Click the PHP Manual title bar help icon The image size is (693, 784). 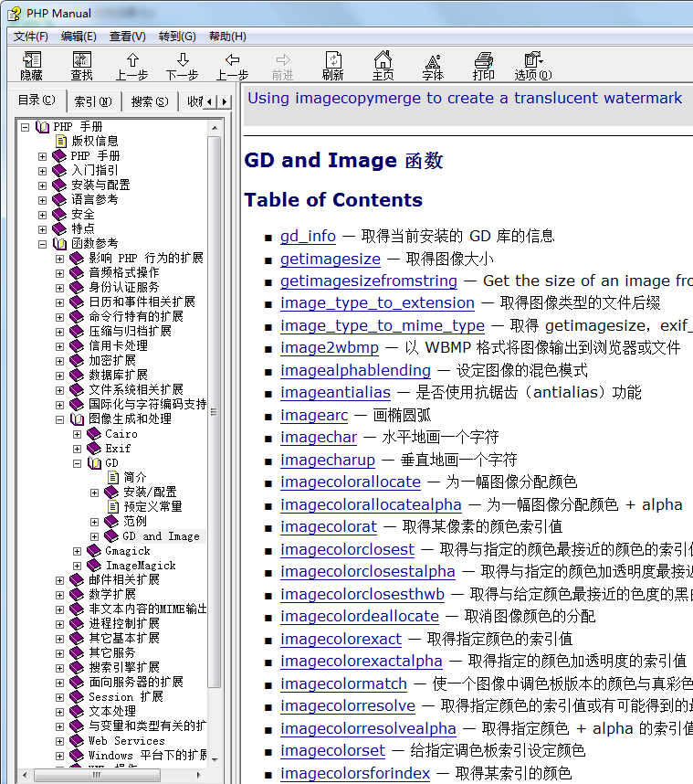(x=14, y=14)
